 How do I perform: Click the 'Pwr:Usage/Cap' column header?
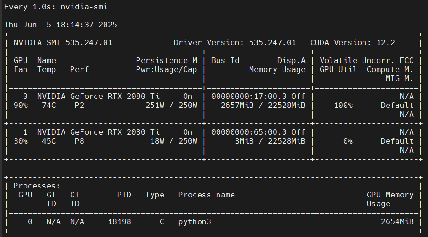[x=167, y=70]
